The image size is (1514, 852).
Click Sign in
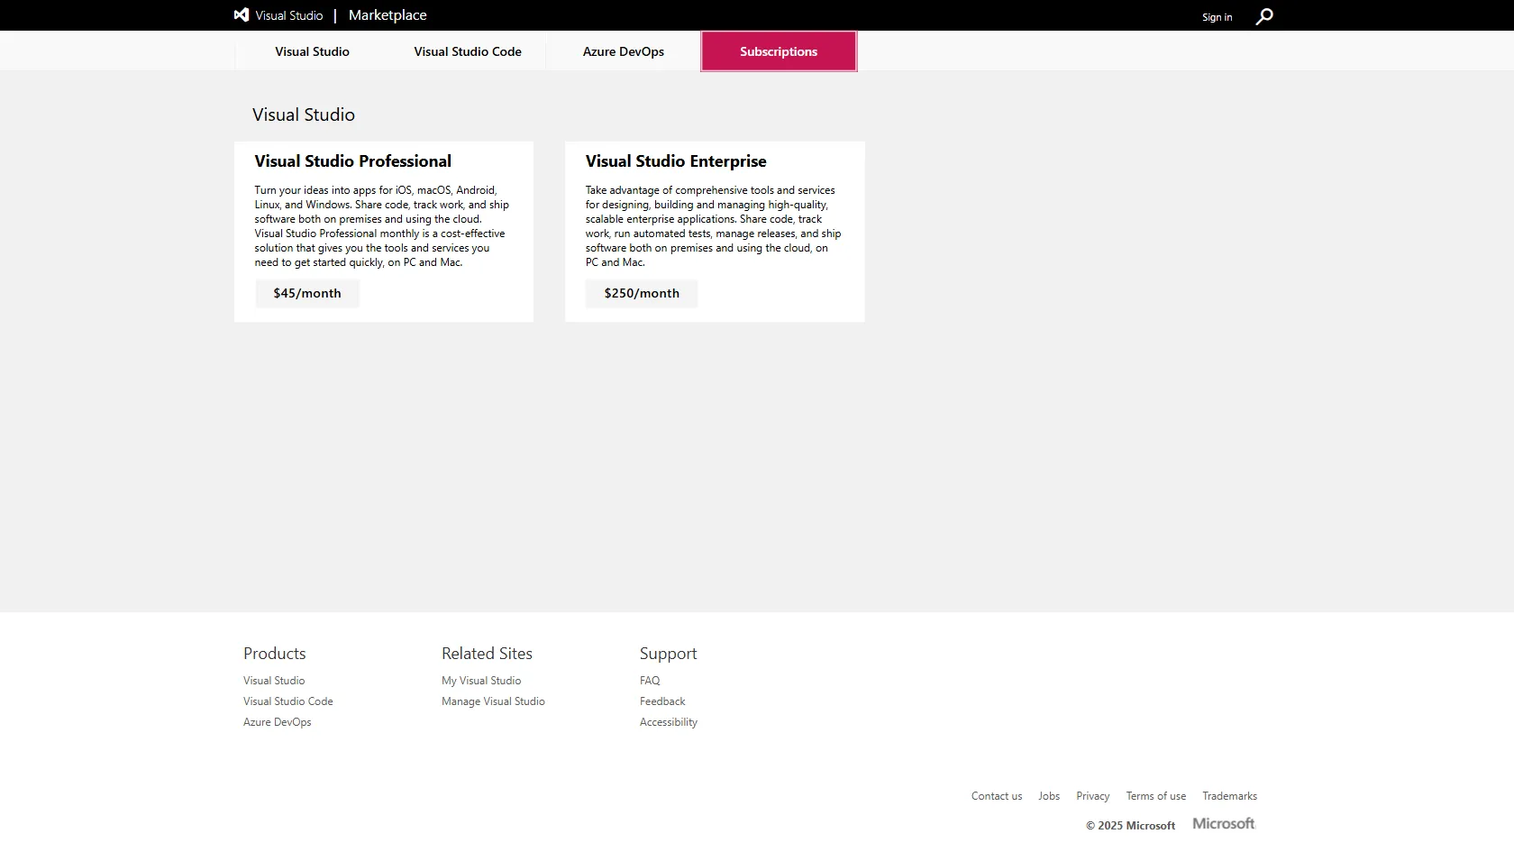tap(1217, 17)
